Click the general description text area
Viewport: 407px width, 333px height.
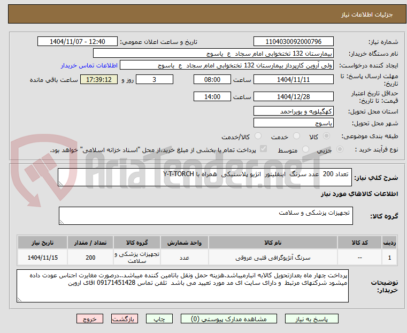coord(204,177)
